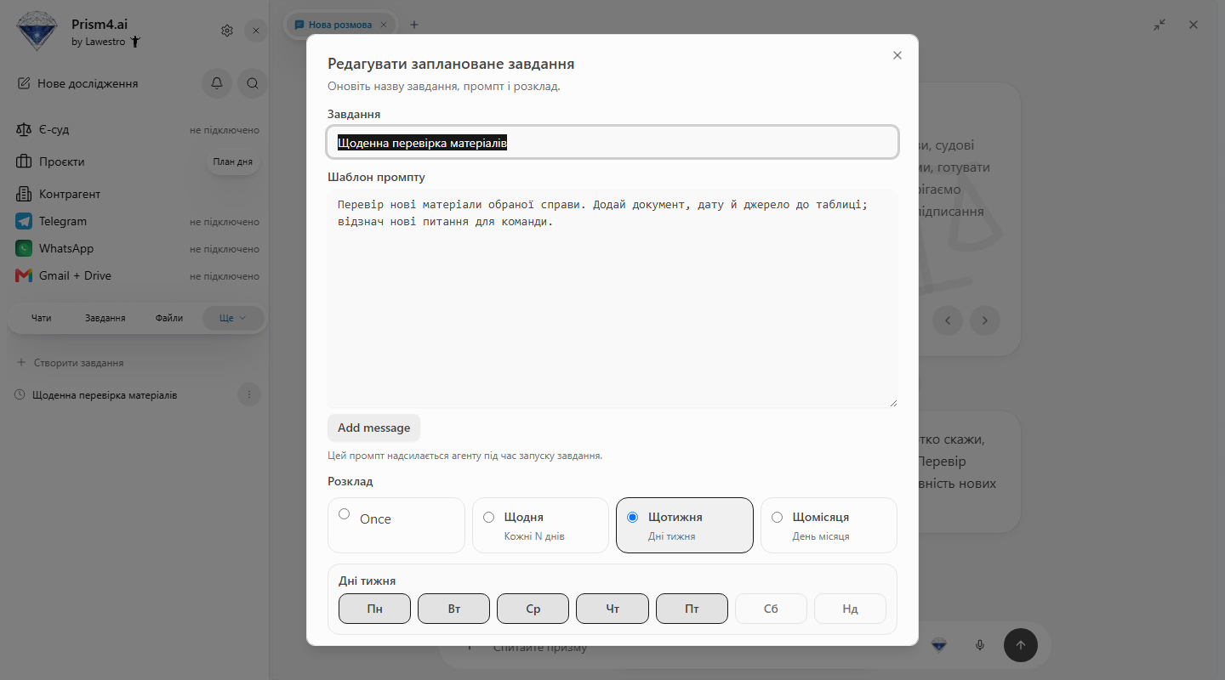Open three-dot menu for scheduled task

249,394
